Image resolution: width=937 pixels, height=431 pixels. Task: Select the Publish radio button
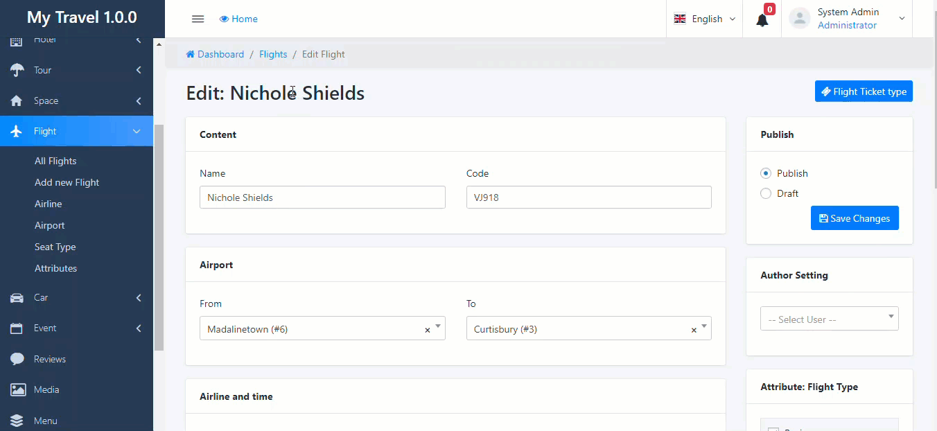(766, 173)
